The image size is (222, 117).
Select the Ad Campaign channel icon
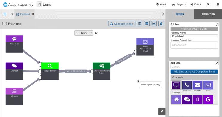coord(176,85)
